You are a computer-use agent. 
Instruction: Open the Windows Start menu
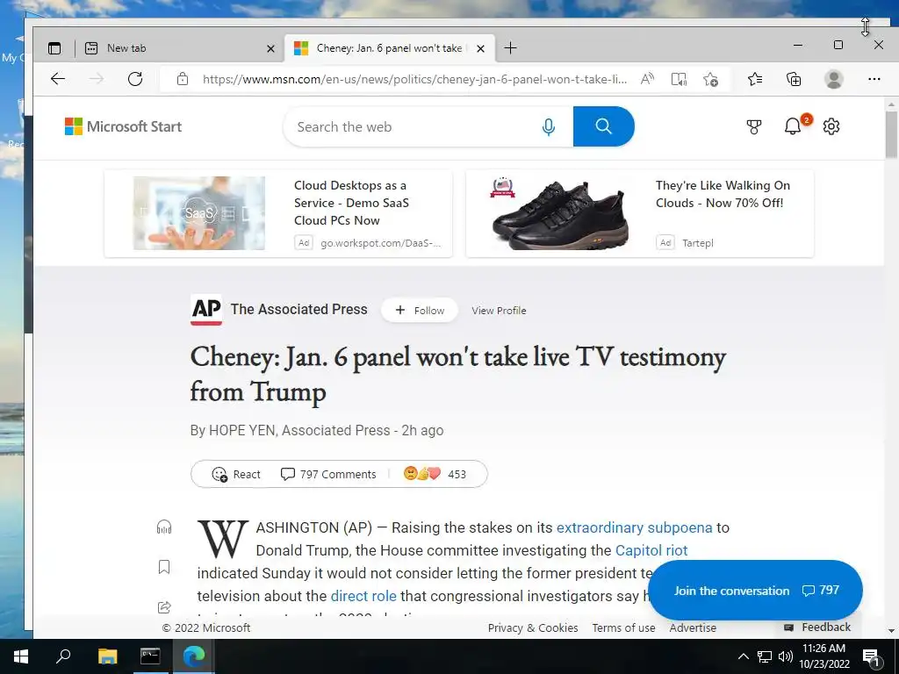coord(21,656)
